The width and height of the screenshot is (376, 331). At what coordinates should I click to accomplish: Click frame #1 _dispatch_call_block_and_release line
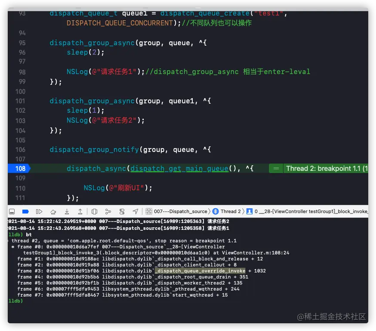[140, 259]
